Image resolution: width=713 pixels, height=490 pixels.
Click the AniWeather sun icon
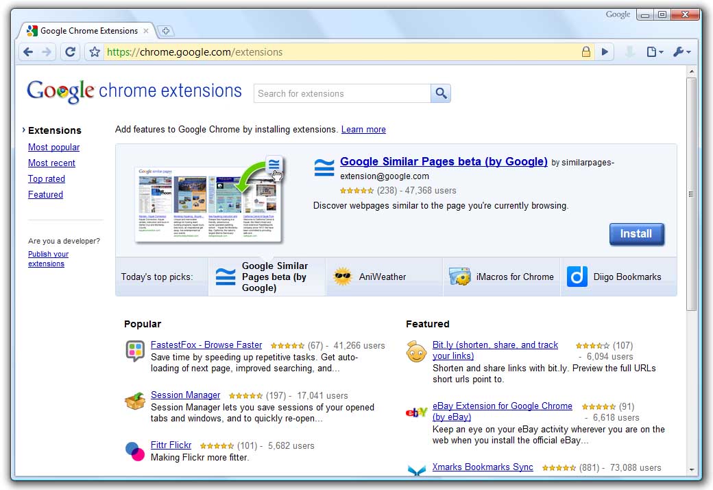click(342, 277)
